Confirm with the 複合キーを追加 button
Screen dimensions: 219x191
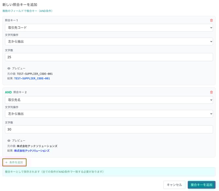tap(201, 185)
